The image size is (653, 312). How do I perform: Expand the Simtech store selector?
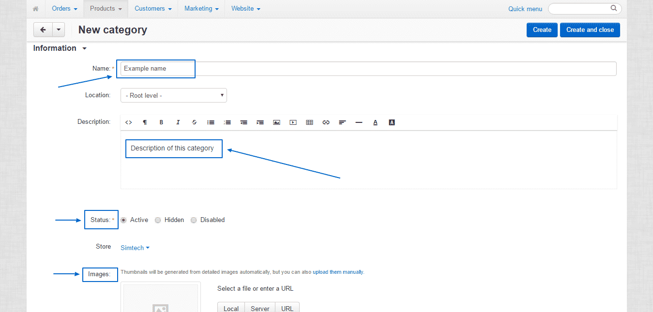click(135, 247)
